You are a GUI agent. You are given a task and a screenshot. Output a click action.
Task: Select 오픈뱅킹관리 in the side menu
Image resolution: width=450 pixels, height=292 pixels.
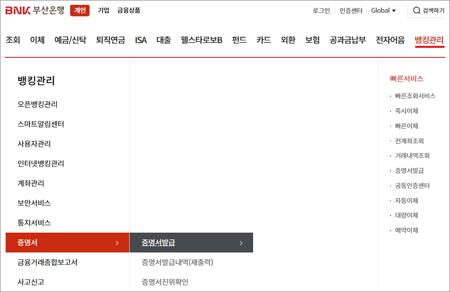tap(37, 104)
